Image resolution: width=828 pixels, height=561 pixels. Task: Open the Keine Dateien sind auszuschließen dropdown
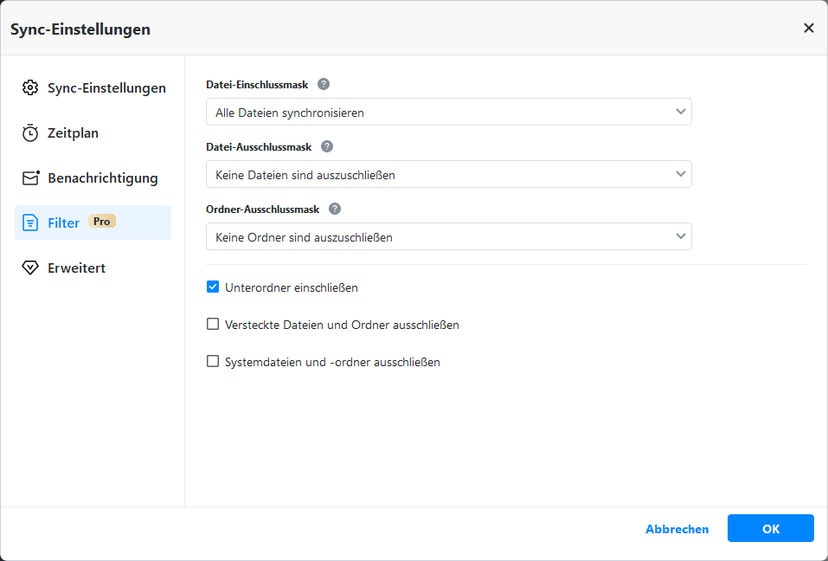pos(448,174)
